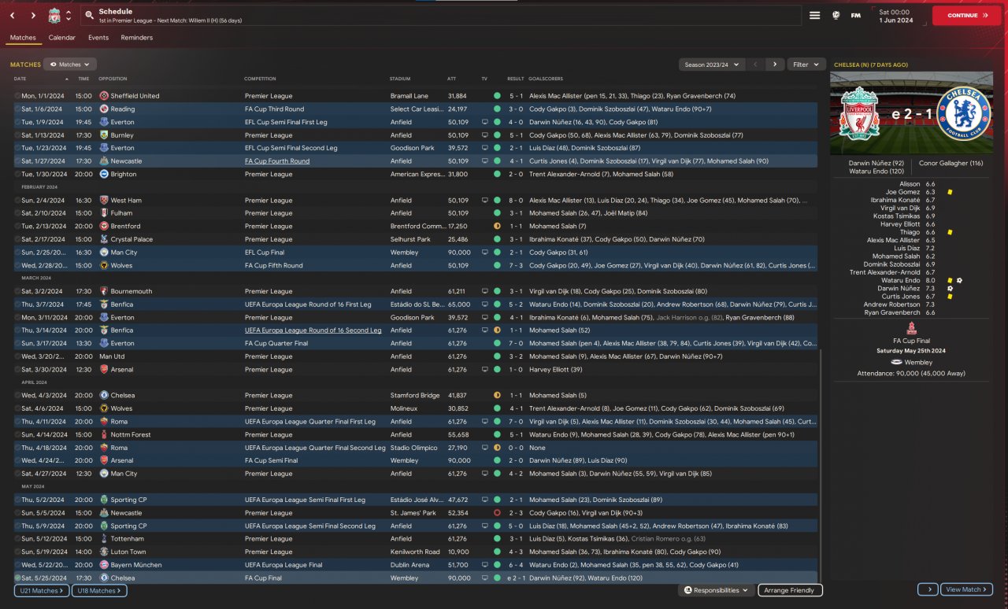The height and width of the screenshot is (609, 1008).
Task: Open the UEFA Europa League Round of 16 Second Leg link
Action: pyautogui.click(x=313, y=330)
